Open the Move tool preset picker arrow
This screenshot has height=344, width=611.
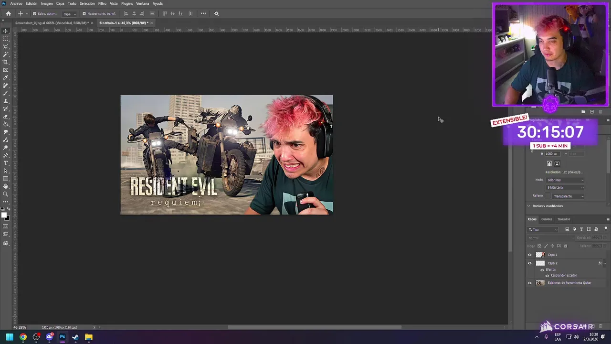point(27,14)
